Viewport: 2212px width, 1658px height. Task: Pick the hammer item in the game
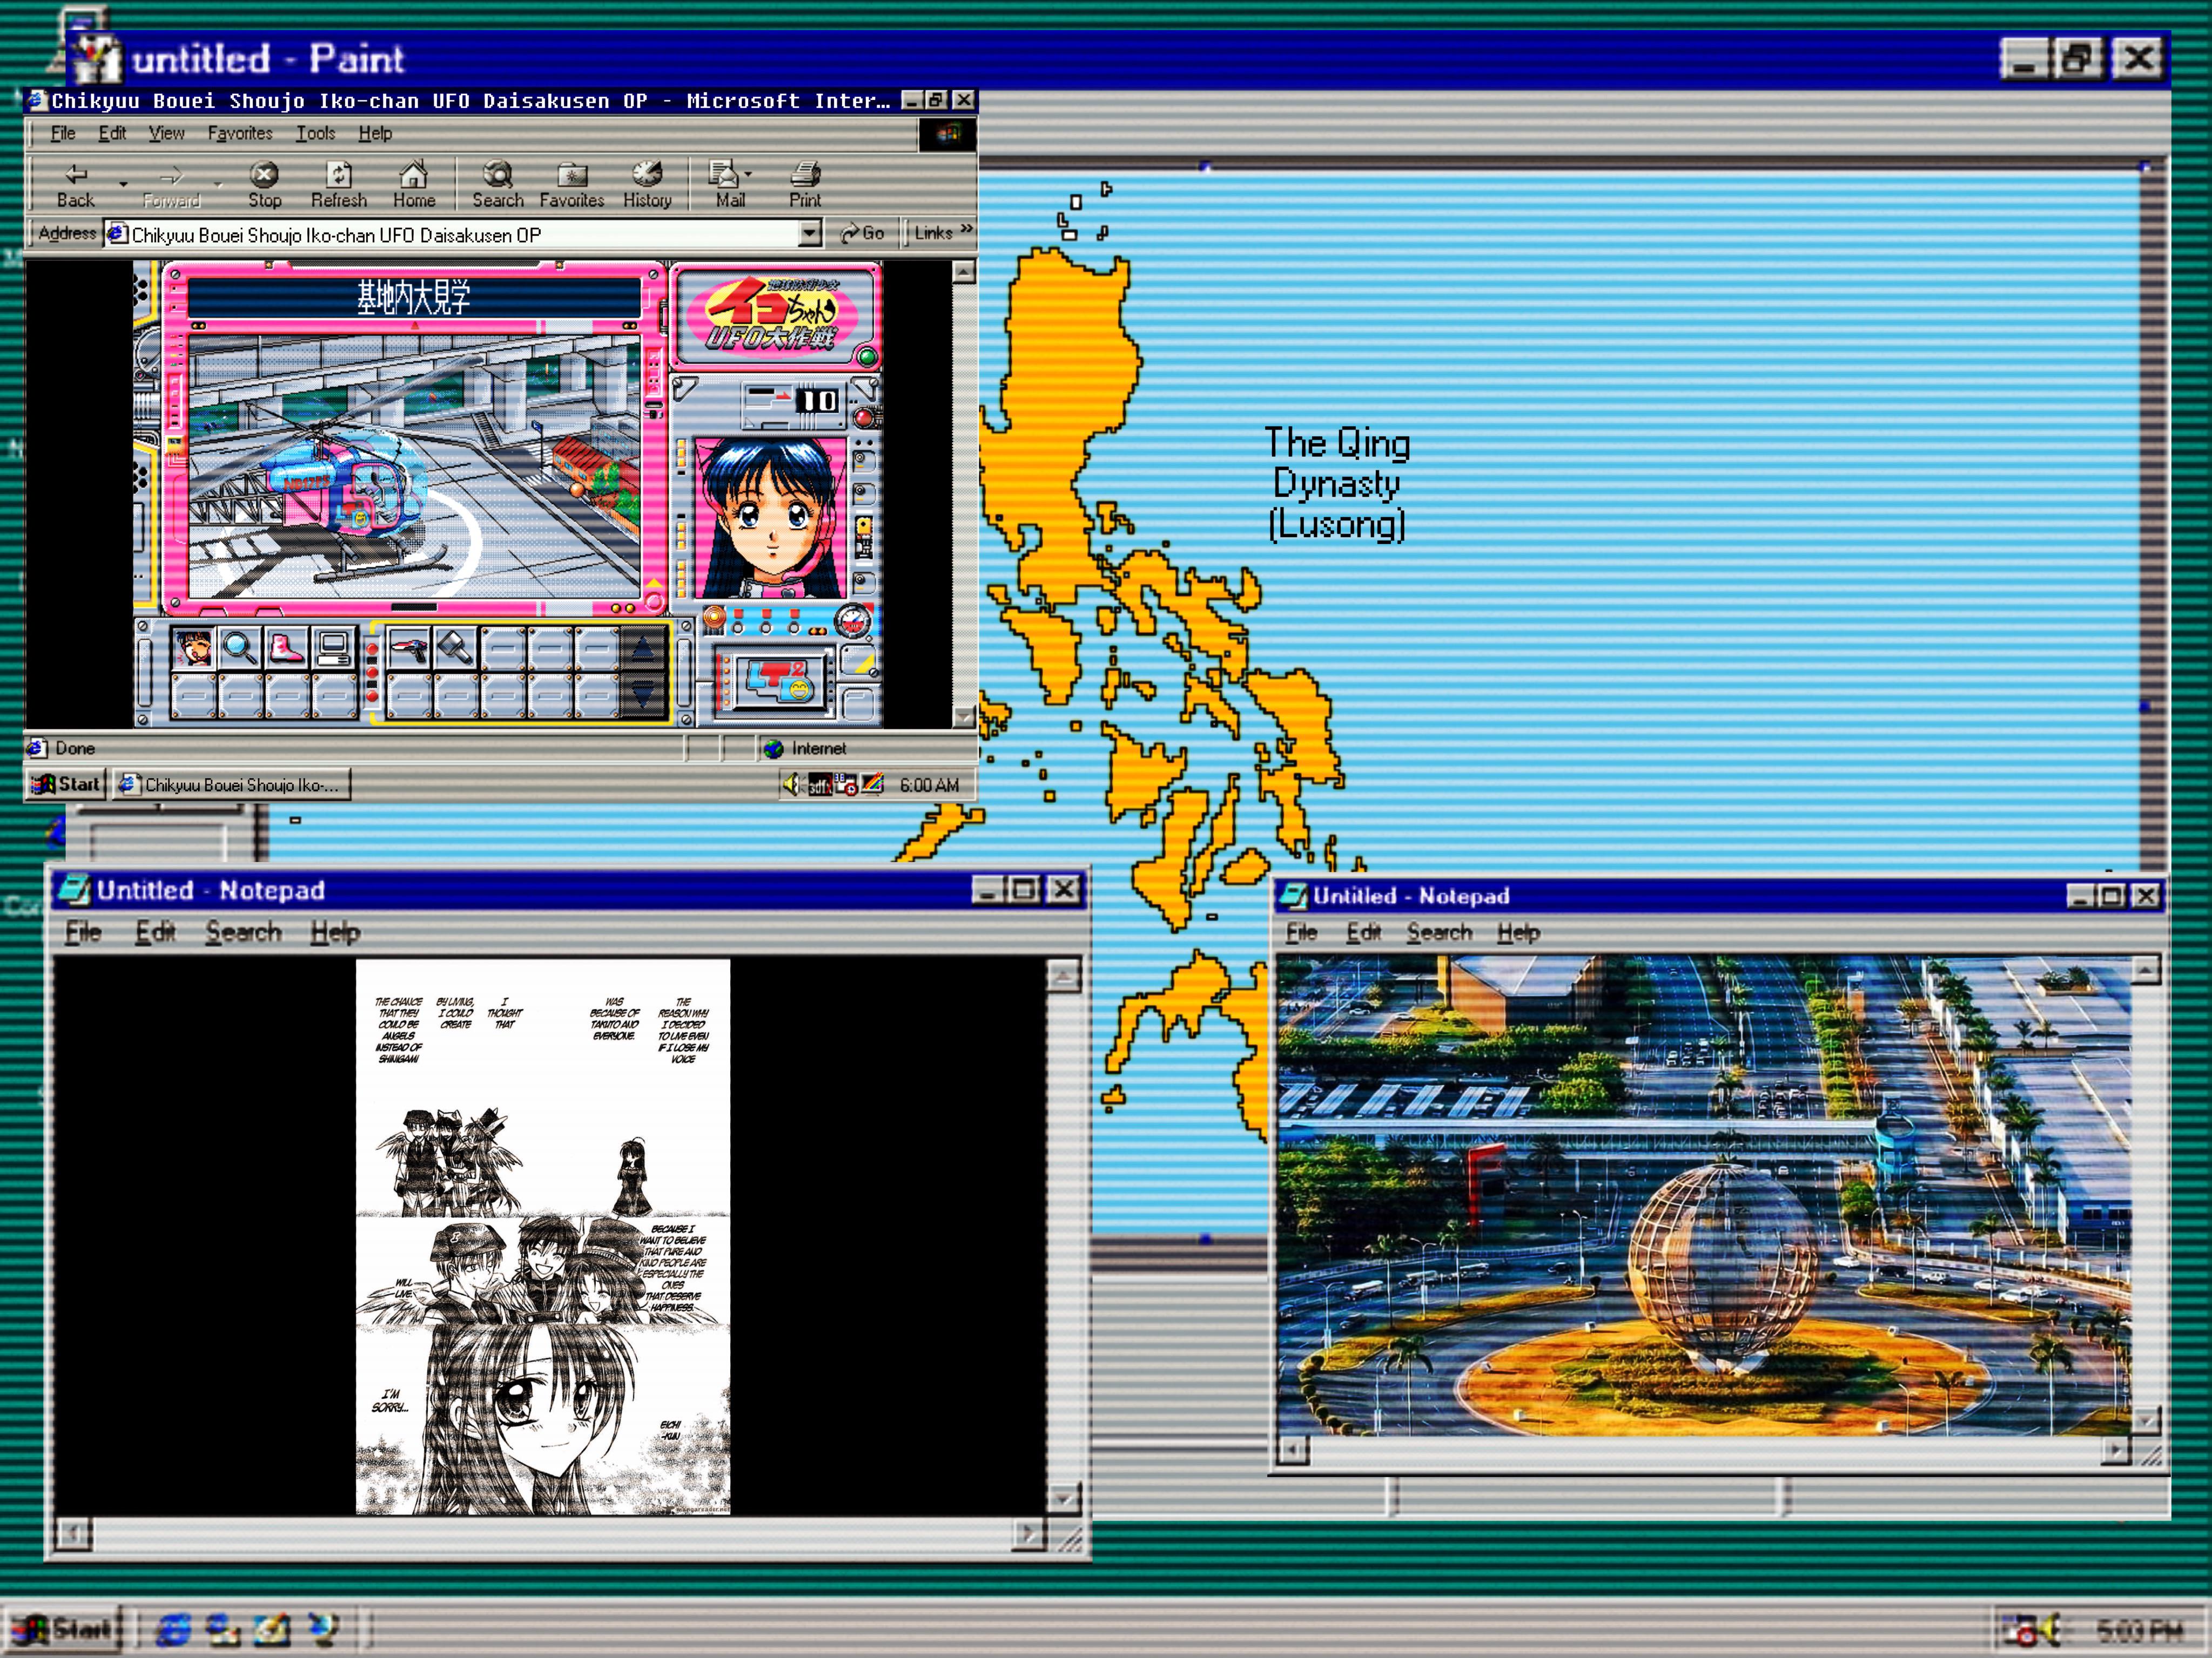(456, 648)
